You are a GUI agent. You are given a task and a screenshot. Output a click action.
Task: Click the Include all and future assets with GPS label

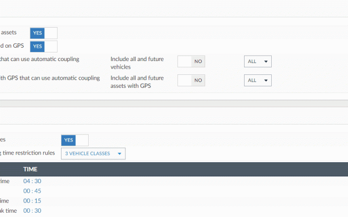[x=137, y=82]
